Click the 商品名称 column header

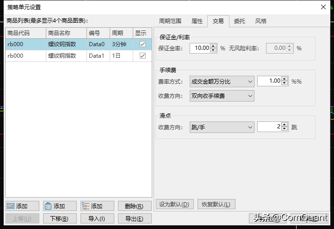pos(67,33)
